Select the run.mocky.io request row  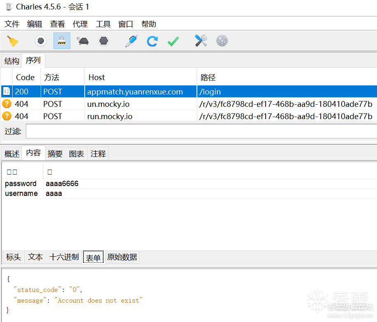189,116
